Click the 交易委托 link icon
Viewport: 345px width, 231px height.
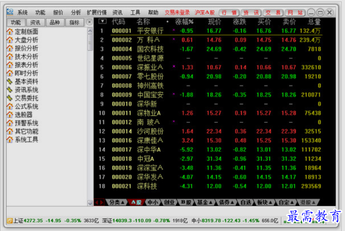tap(9, 98)
